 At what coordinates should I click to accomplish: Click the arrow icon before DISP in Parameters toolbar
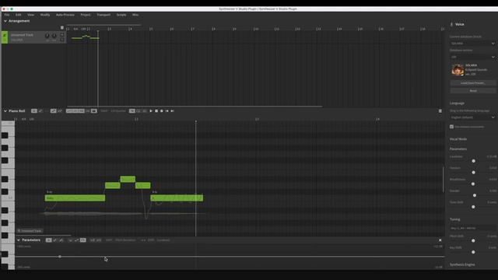coord(143,240)
